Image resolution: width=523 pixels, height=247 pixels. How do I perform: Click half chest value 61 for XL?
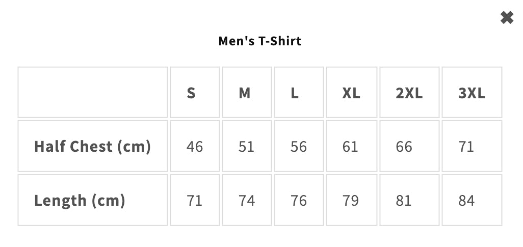350,147
